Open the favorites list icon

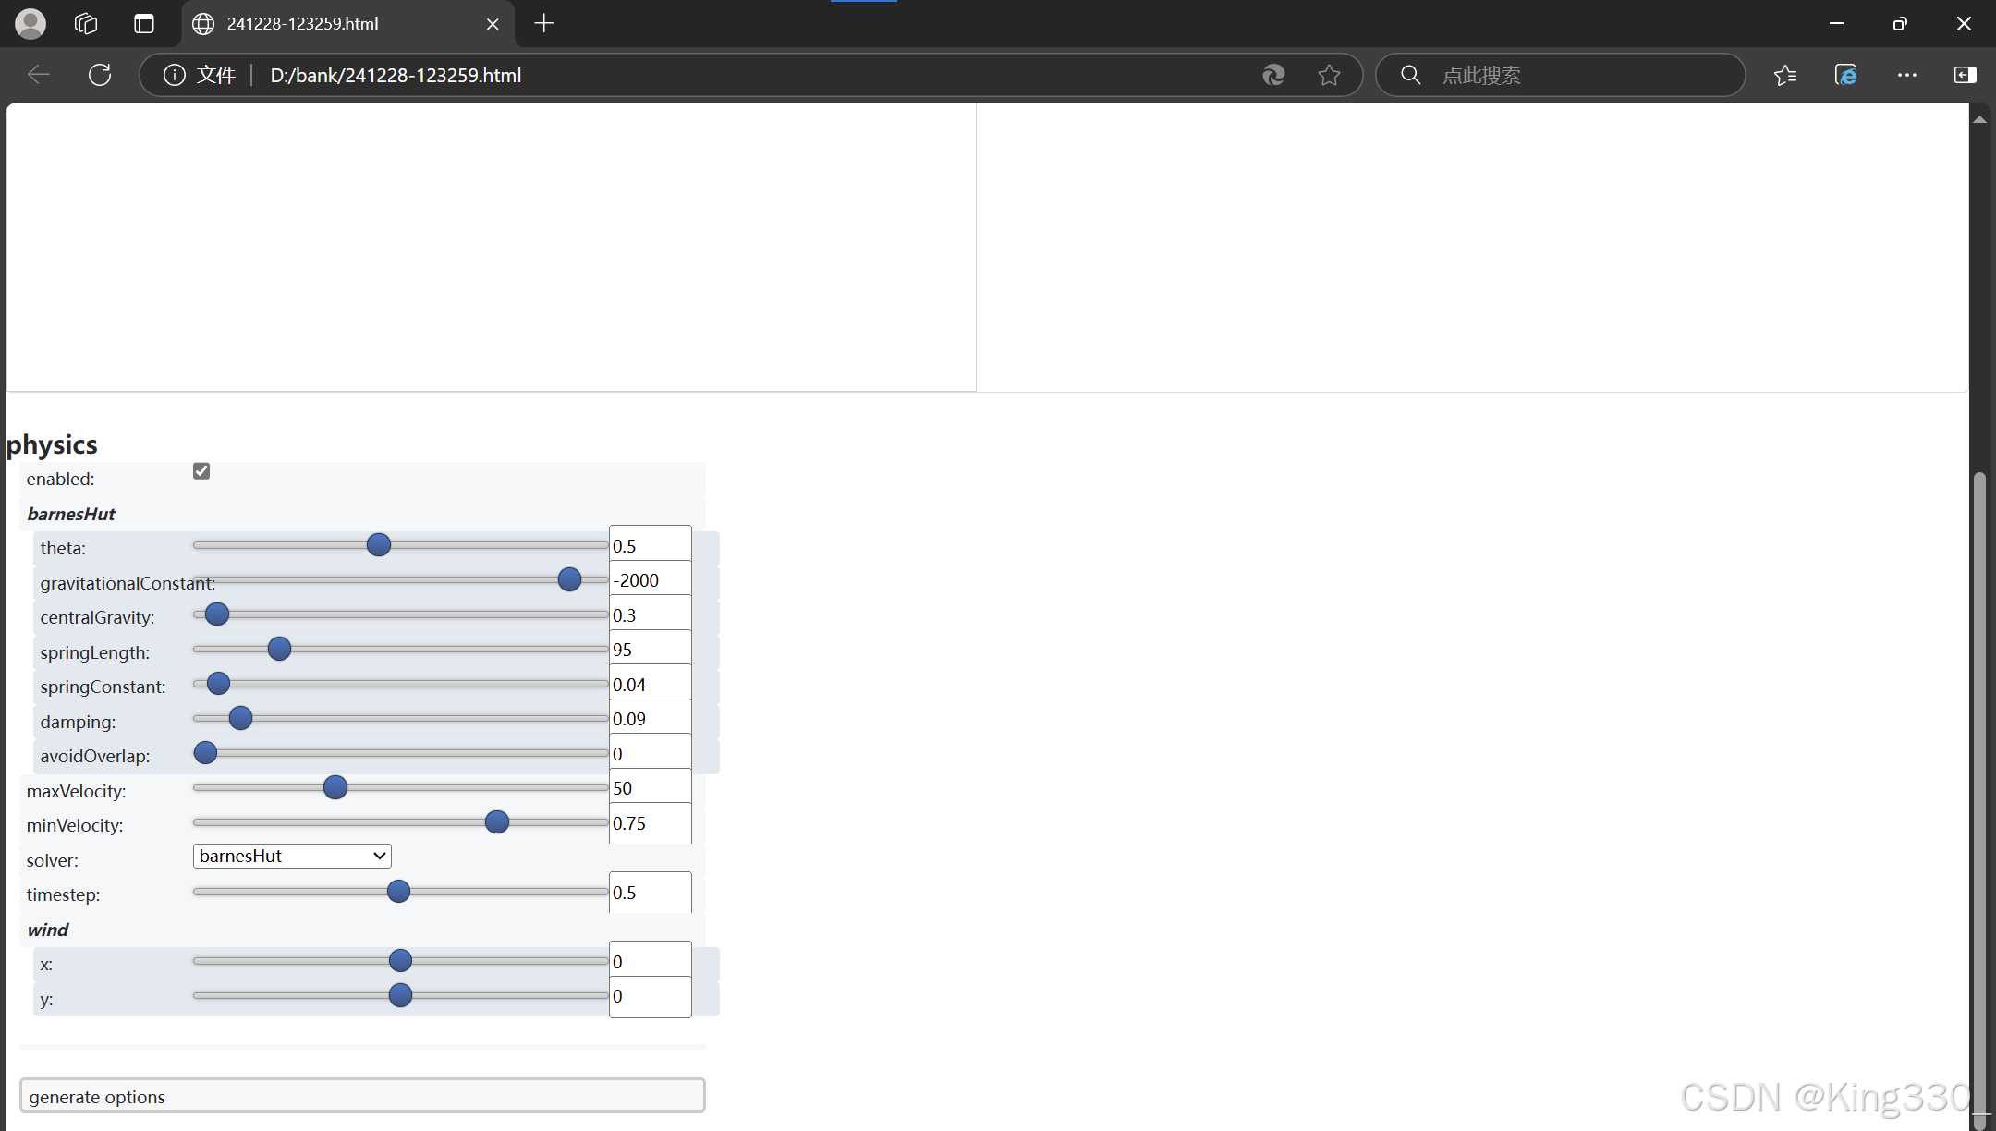(1785, 75)
